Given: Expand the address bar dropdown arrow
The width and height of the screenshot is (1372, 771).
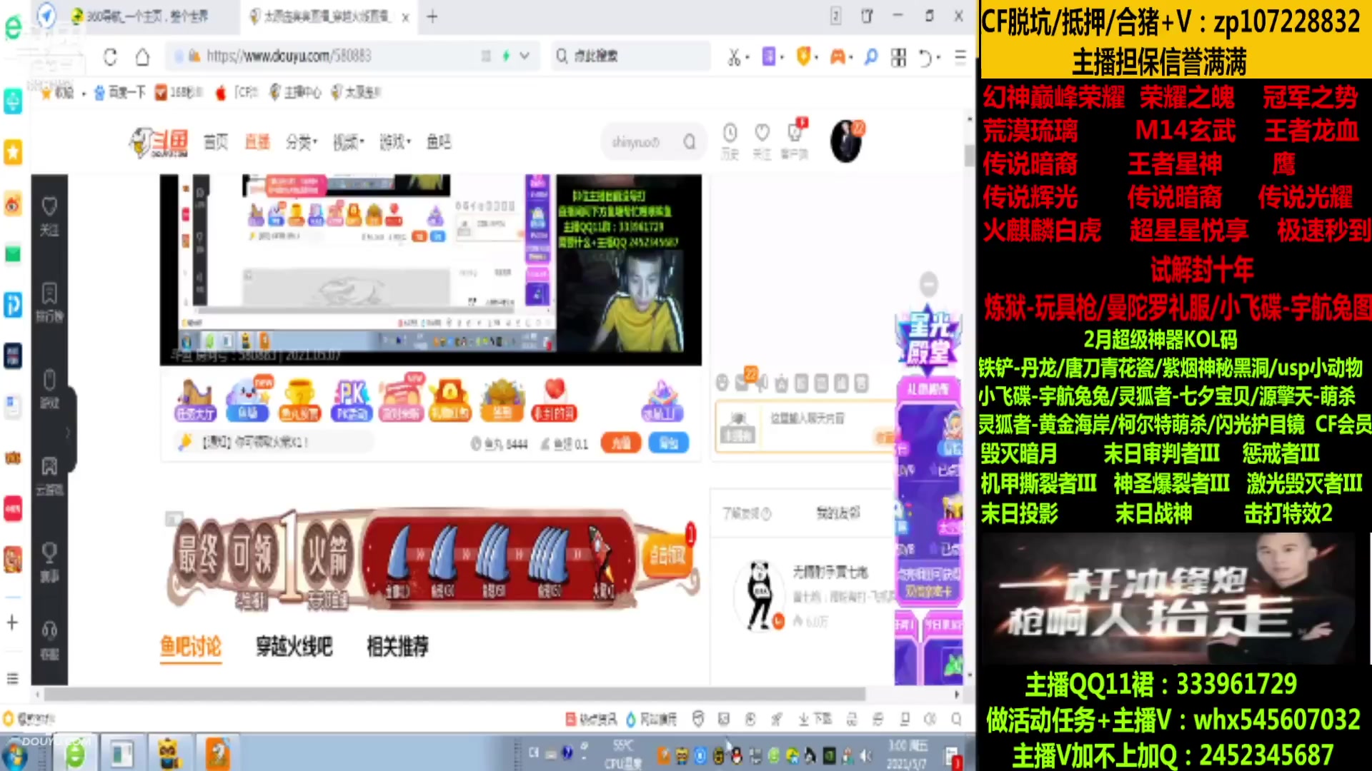Looking at the screenshot, I should pyautogui.click(x=525, y=56).
